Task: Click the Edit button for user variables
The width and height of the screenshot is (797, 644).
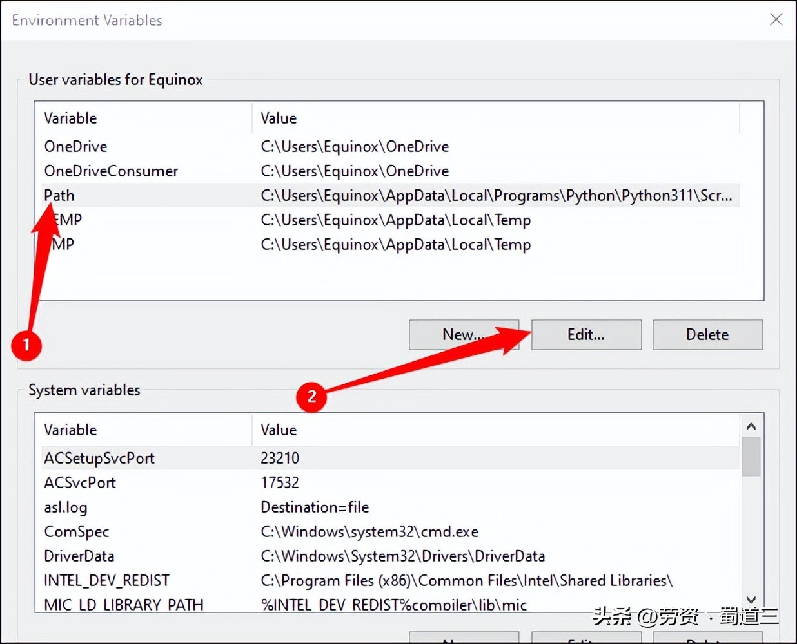Action: 585,334
